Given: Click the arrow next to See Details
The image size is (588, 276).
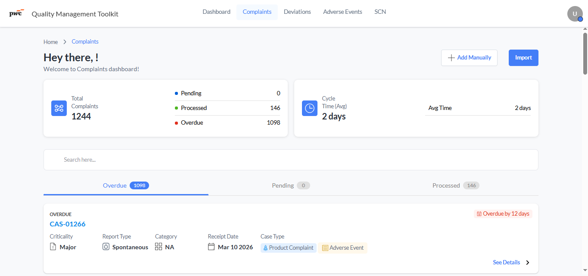Looking at the screenshot, I should pyautogui.click(x=528, y=263).
